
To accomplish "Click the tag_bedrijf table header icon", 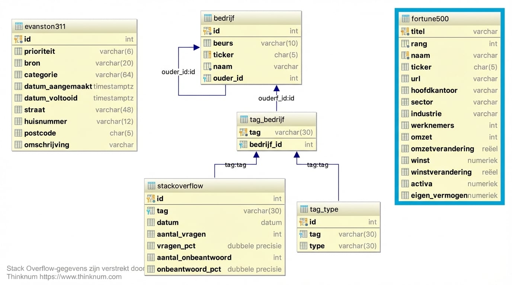I will 244,119.
